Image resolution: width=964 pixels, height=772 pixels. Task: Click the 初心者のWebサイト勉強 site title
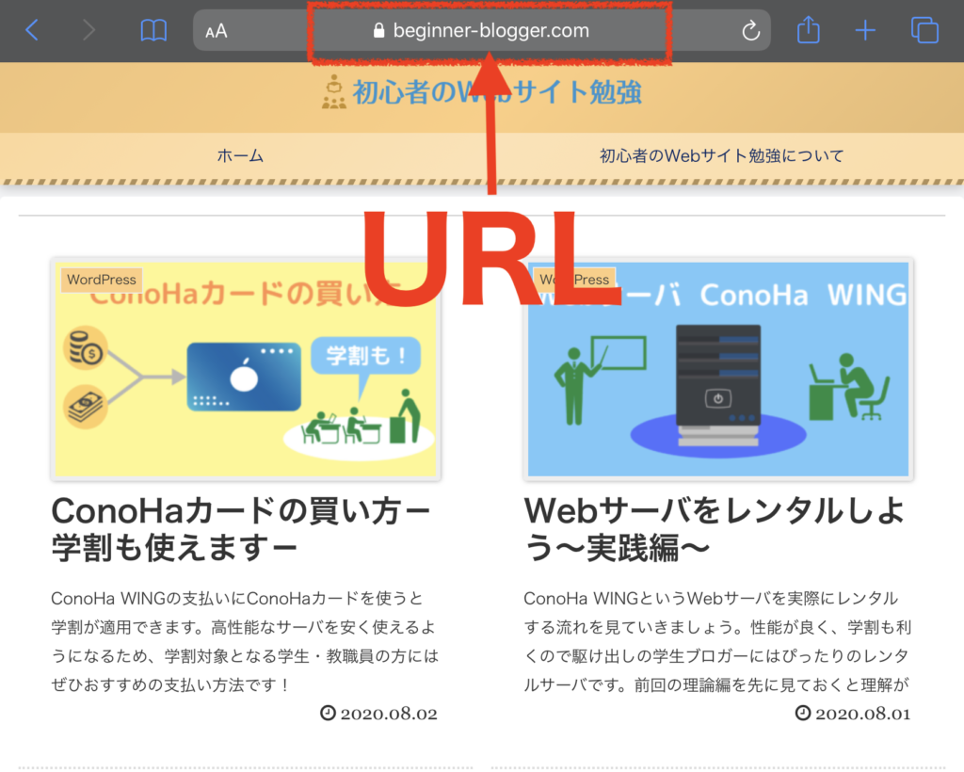click(497, 92)
